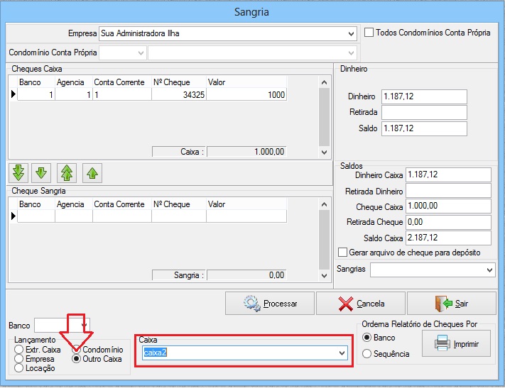
Task: Click the Dinheiro Caixa field in Saldos
Action: point(448,174)
